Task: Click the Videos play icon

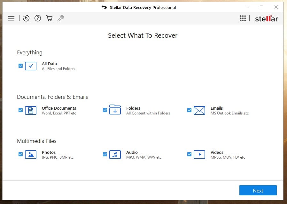Action: [199, 154]
